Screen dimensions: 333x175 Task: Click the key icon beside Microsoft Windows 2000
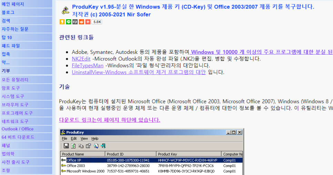tap(63, 171)
